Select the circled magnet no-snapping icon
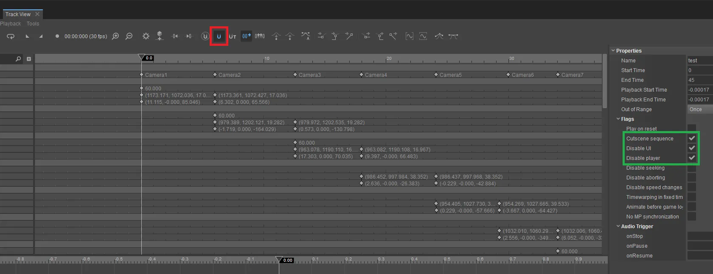The width and height of the screenshot is (713, 274). coord(205,36)
